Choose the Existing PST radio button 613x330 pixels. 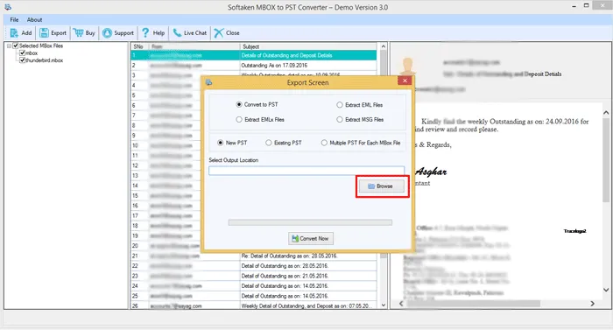pyautogui.click(x=268, y=143)
